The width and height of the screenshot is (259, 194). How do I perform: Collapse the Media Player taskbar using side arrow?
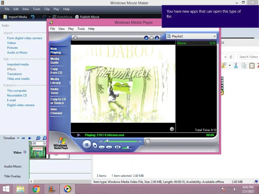(x=70, y=82)
